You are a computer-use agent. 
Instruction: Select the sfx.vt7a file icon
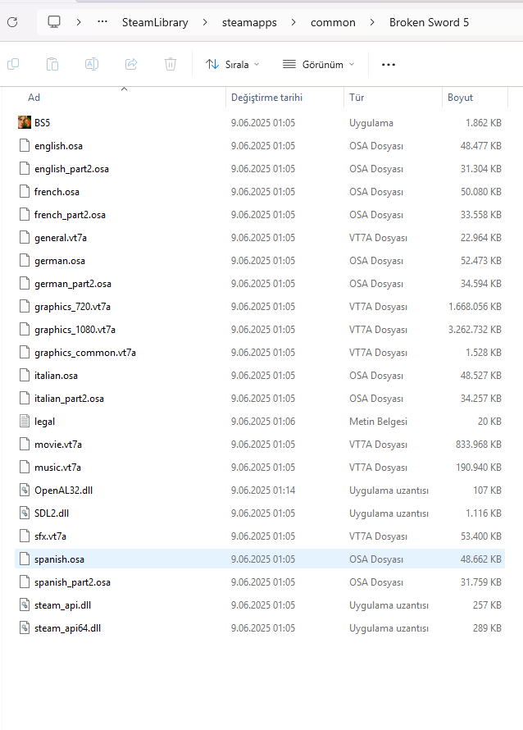pyautogui.click(x=25, y=536)
